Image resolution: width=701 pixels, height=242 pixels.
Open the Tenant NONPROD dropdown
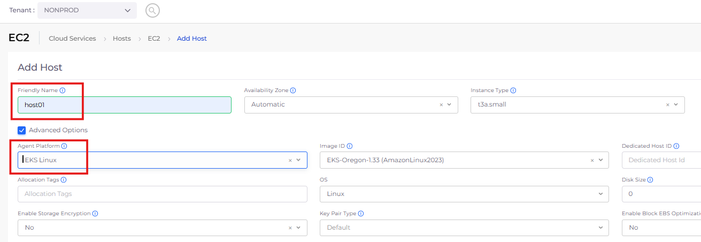(87, 10)
